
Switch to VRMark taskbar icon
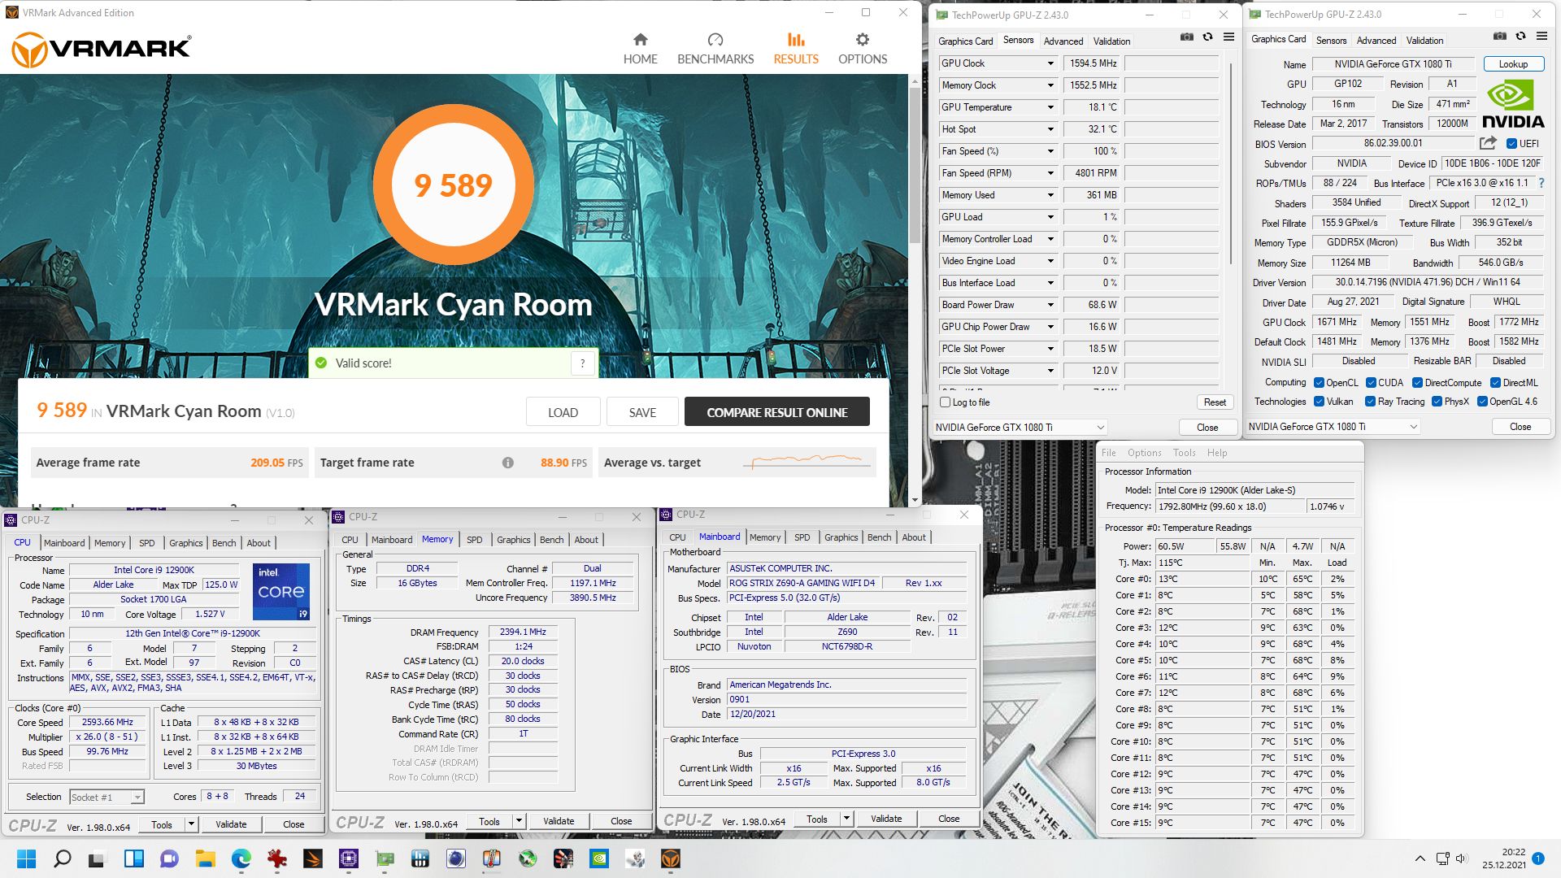tap(671, 858)
